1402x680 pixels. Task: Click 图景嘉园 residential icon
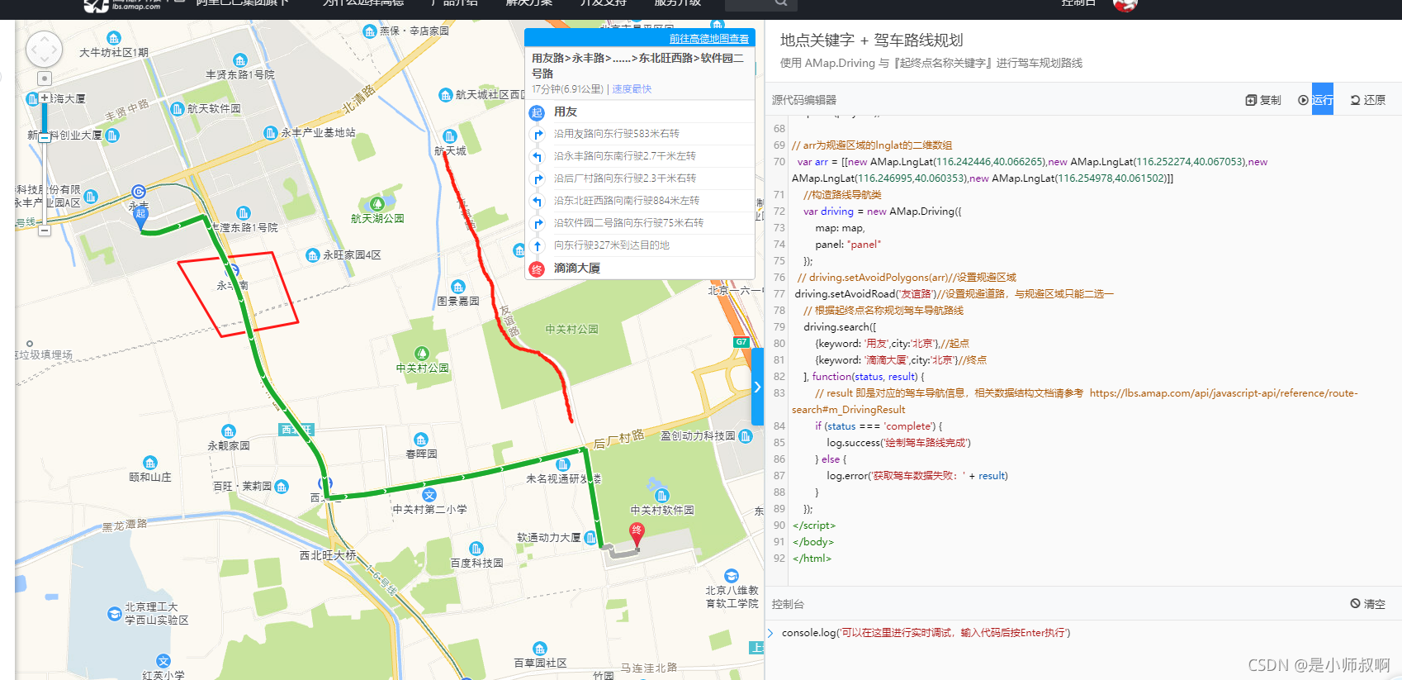pyautogui.click(x=458, y=287)
